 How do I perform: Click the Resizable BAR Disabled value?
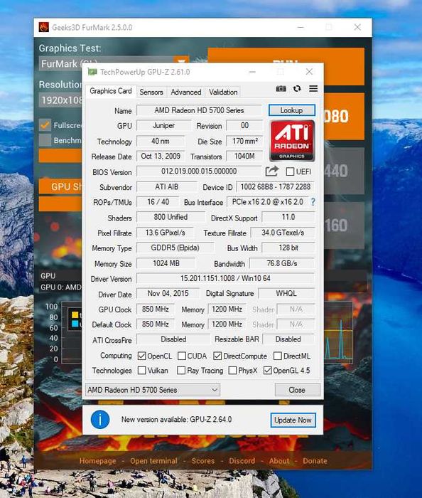click(288, 339)
